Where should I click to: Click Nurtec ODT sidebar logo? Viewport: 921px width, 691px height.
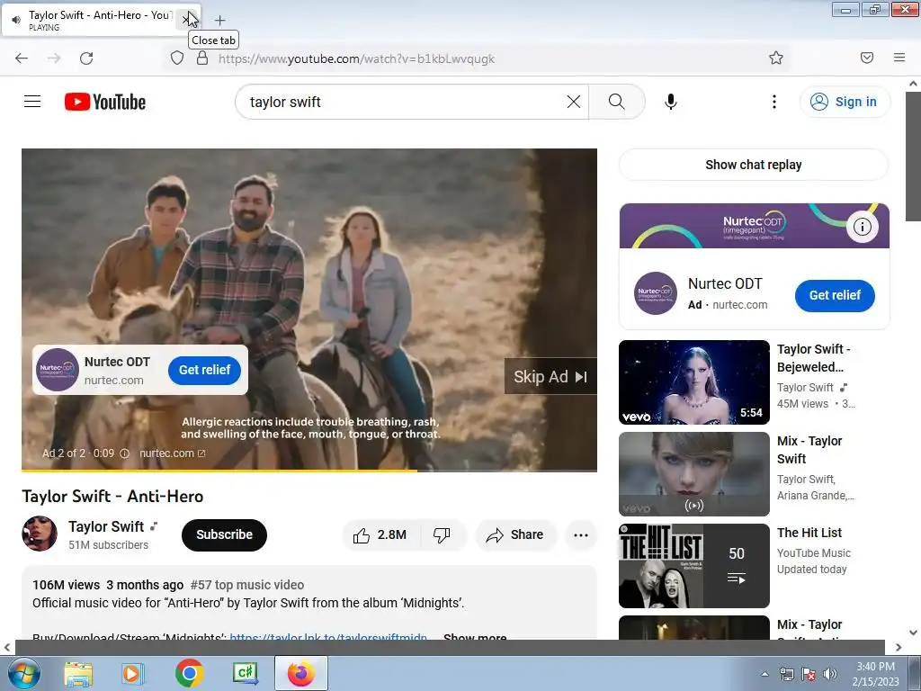[656, 293]
